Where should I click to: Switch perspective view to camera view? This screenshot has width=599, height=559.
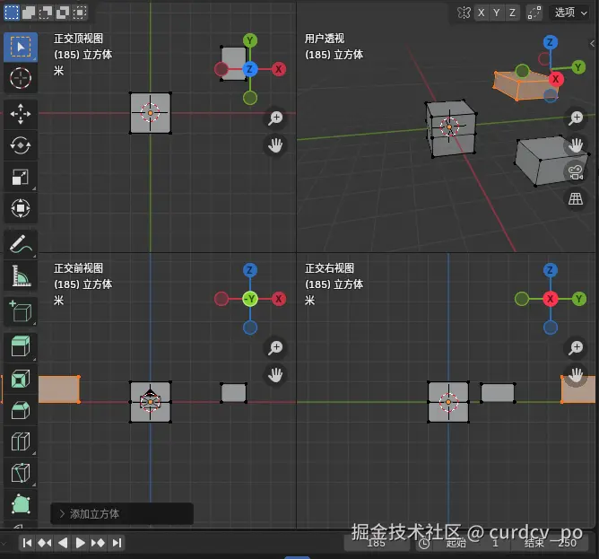click(x=576, y=172)
